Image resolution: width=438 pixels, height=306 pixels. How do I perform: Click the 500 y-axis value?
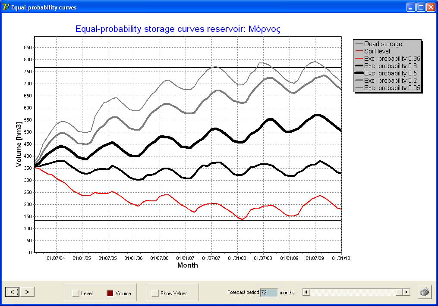(x=28, y=132)
